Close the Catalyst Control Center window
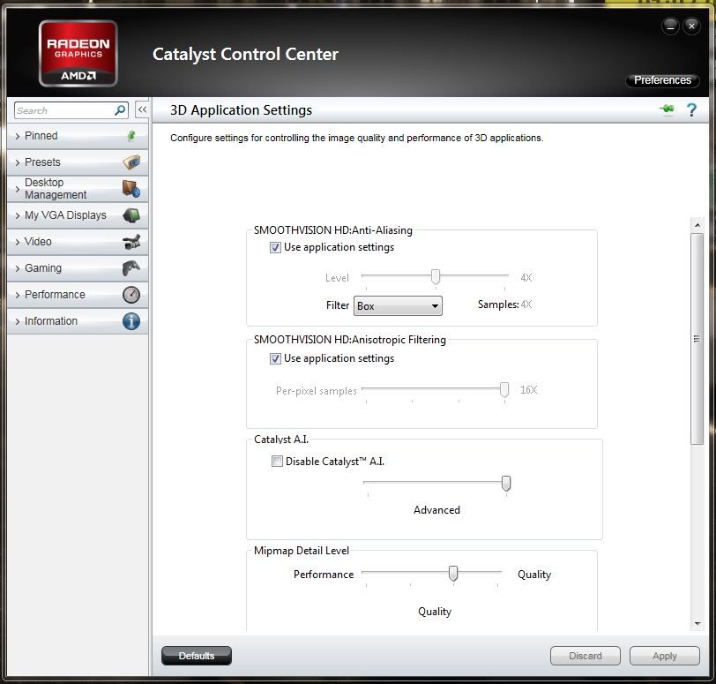Image resolution: width=716 pixels, height=684 pixels. click(691, 26)
